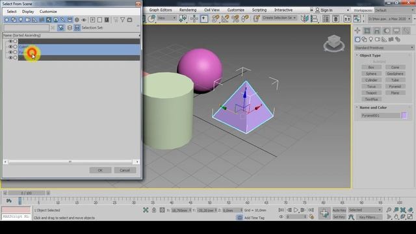Click the Selection Lock toggle in status bar
The image size is (416, 234).
[x=154, y=210]
